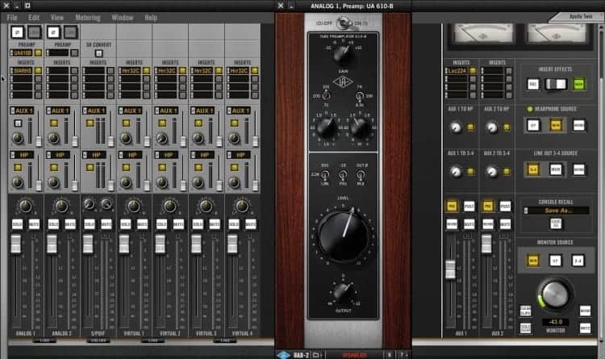Open the Edit menu

[x=34, y=18]
